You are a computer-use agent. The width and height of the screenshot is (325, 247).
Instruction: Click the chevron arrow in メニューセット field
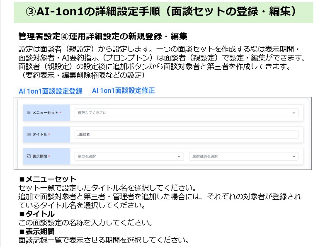coord(294,113)
